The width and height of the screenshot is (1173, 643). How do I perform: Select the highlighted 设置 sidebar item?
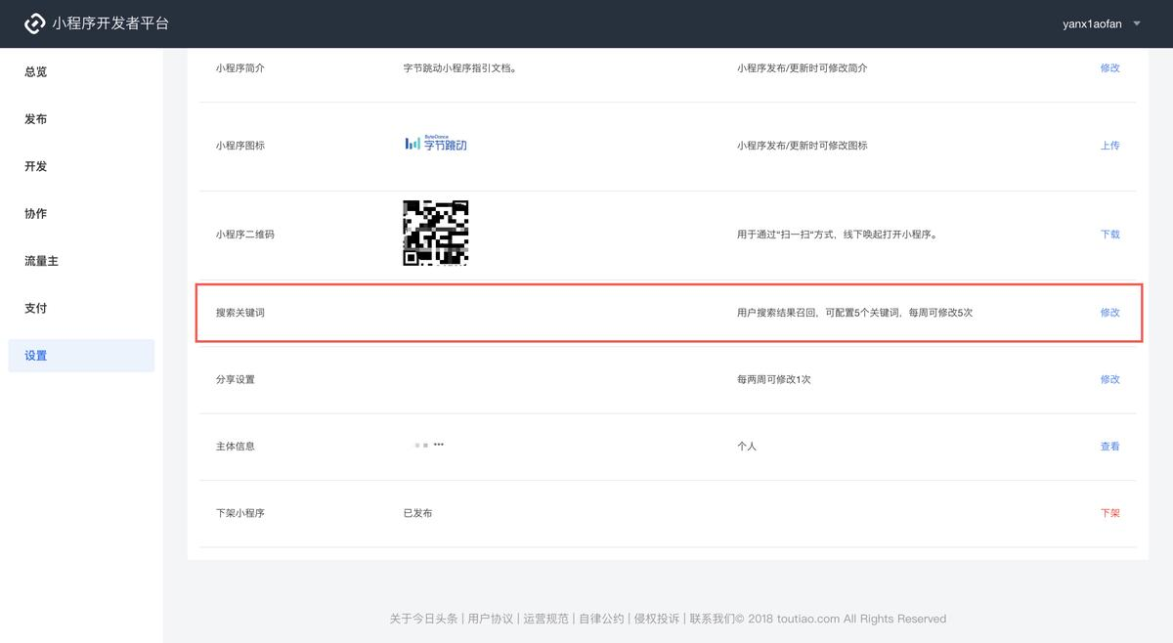35,355
